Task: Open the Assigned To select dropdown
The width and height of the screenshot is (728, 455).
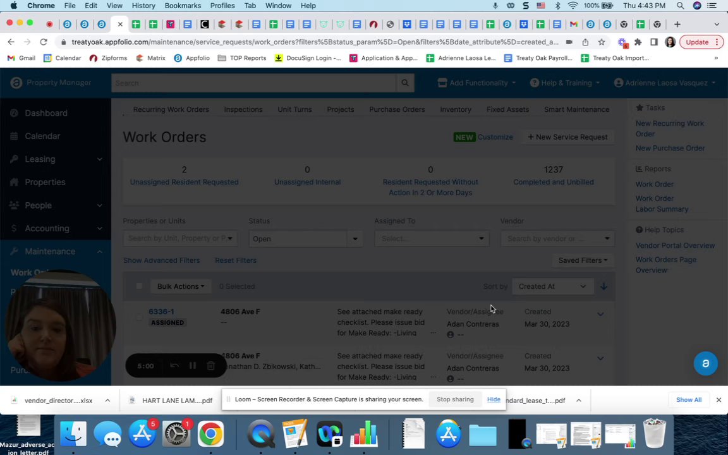Action: click(x=432, y=239)
